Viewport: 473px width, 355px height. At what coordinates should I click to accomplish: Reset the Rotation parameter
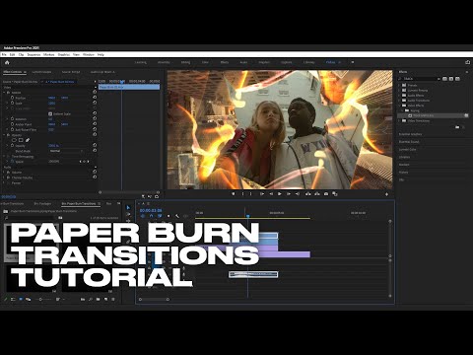pyautogui.click(x=95, y=118)
